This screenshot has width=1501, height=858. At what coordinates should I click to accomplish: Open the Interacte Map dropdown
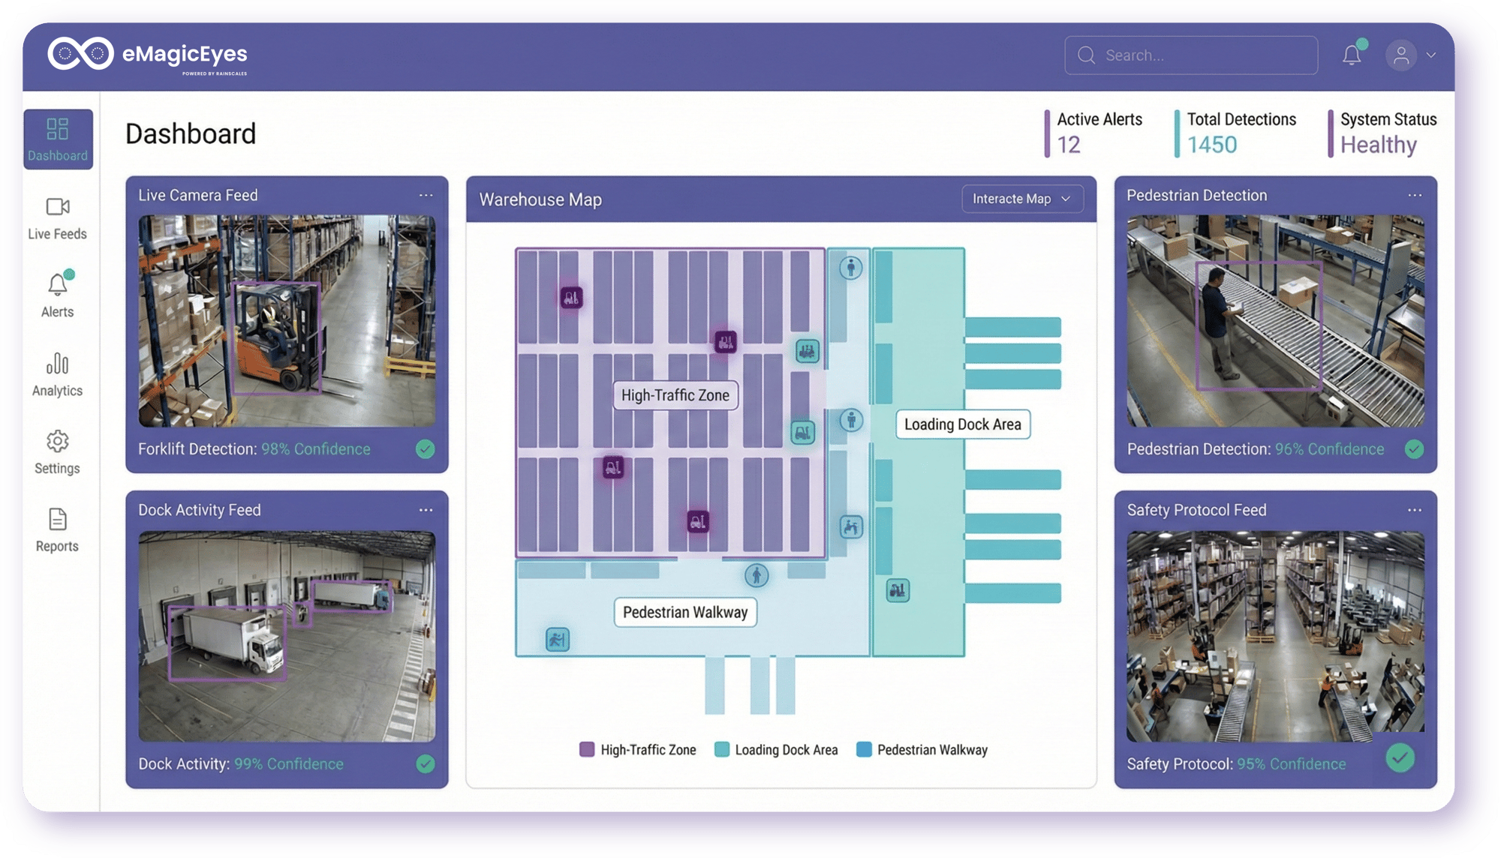coord(1022,199)
